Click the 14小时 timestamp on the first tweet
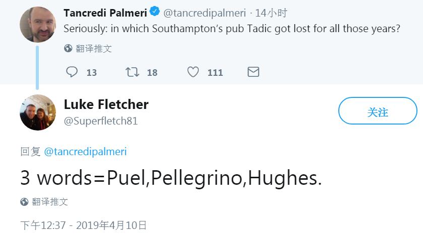Image resolution: width=423 pixels, height=236 pixels. coord(272,13)
